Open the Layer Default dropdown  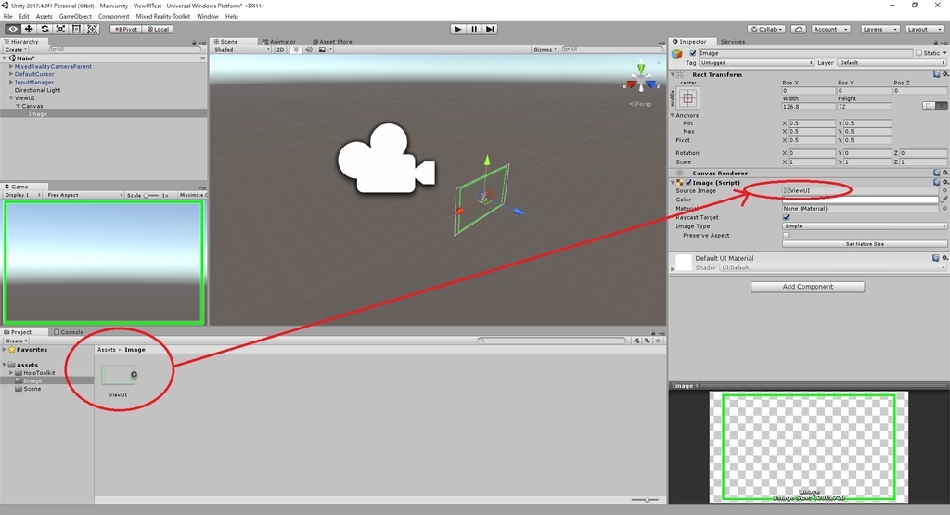(892, 62)
